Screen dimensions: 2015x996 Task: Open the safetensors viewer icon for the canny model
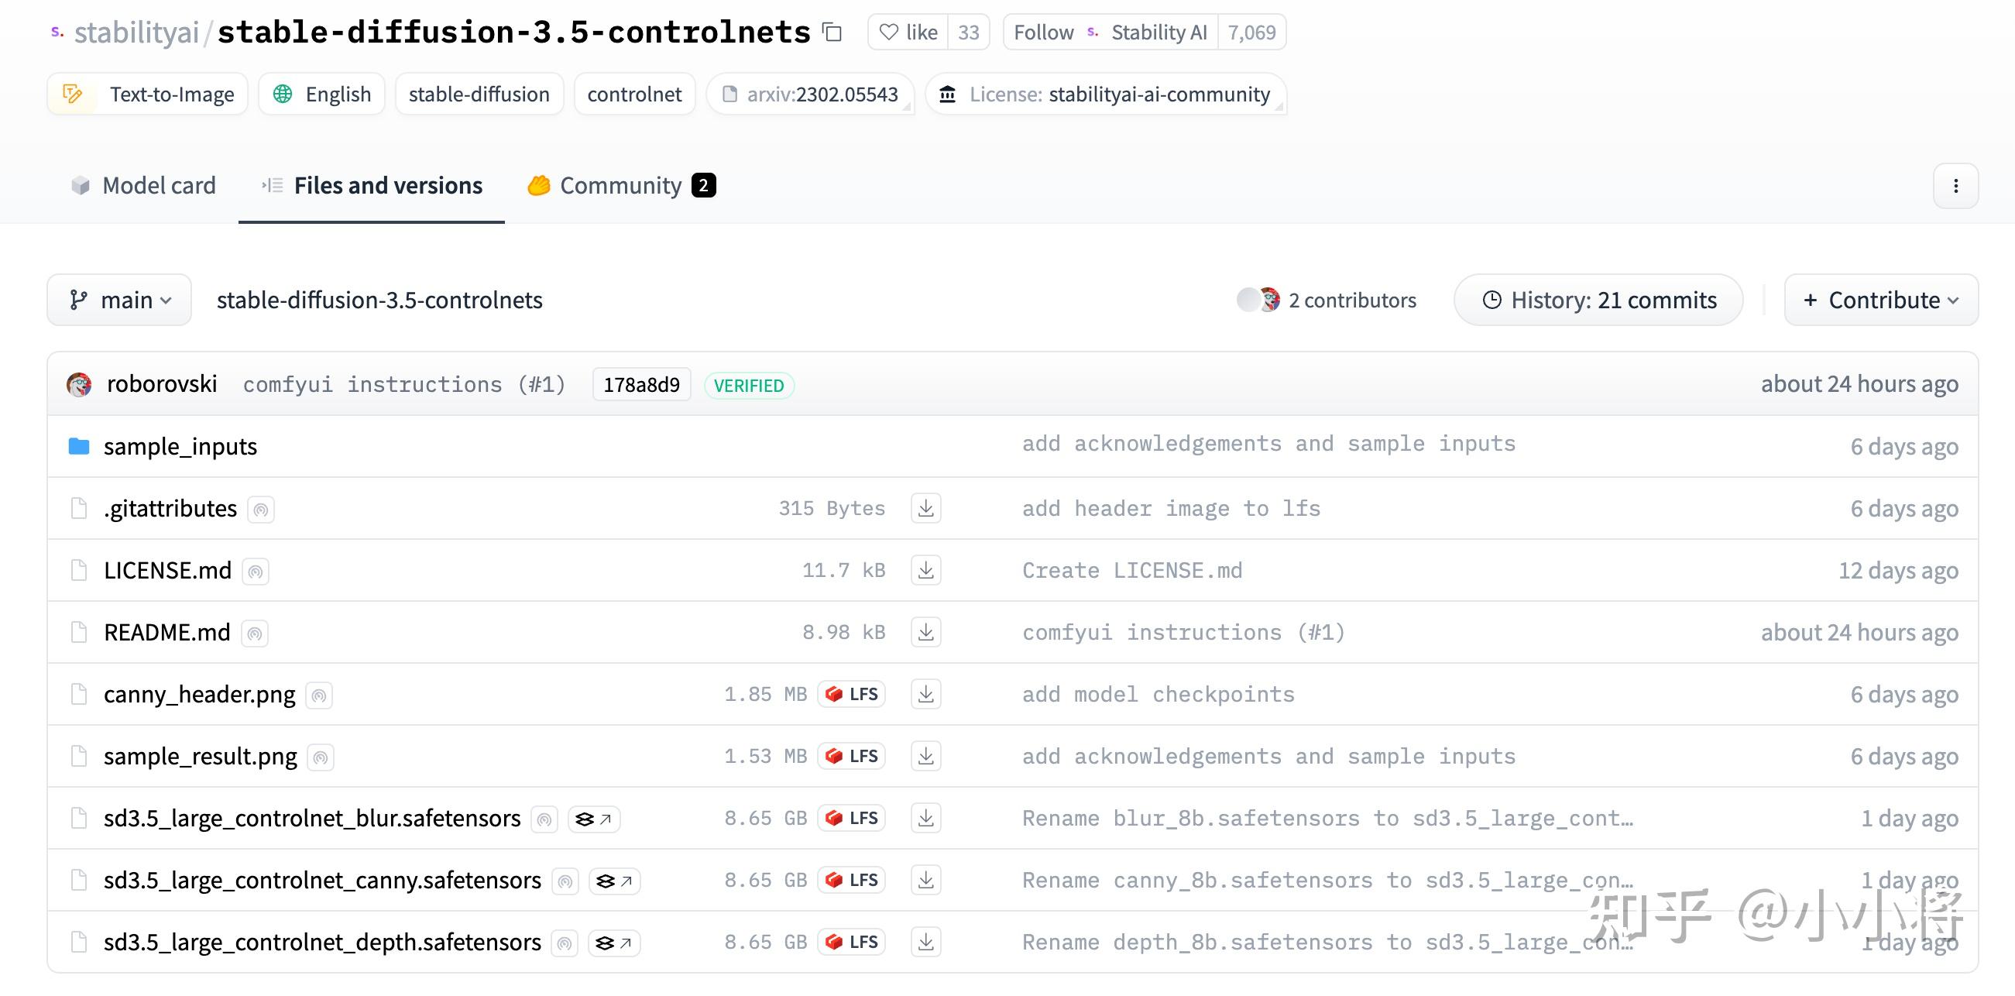614,881
